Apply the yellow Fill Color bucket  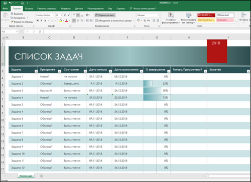pos(61,20)
